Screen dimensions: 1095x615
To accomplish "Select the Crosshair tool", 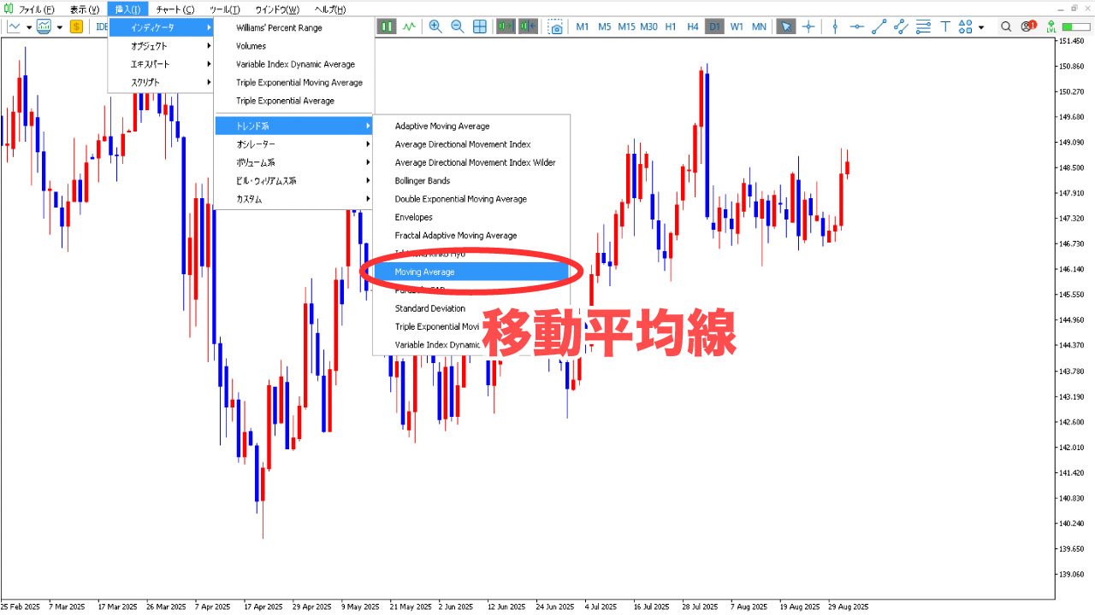I will click(808, 26).
